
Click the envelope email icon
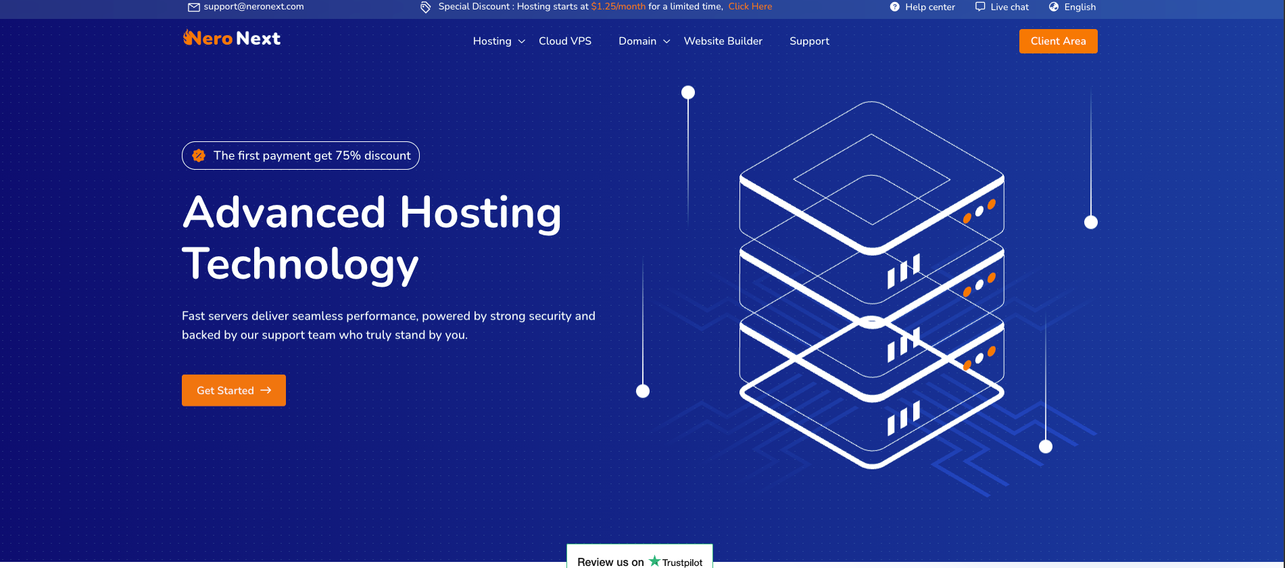[x=193, y=7]
